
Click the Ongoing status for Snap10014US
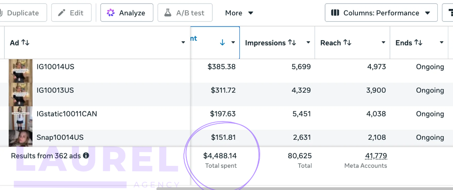tap(430, 138)
